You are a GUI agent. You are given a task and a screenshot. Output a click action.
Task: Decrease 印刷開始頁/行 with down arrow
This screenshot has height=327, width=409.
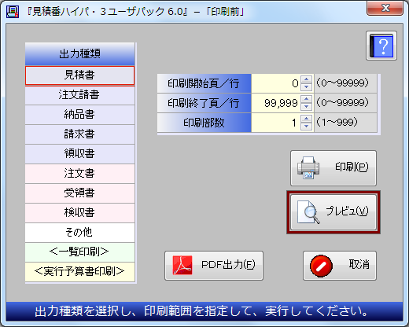(x=306, y=87)
